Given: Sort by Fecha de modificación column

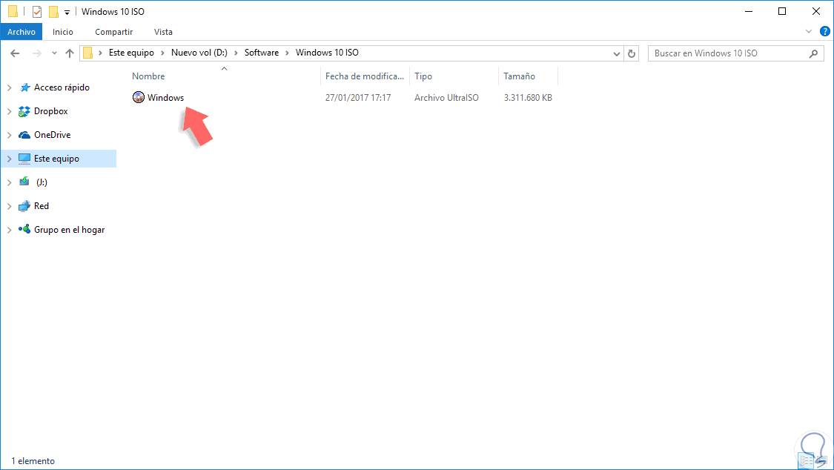Looking at the screenshot, I should (x=365, y=76).
